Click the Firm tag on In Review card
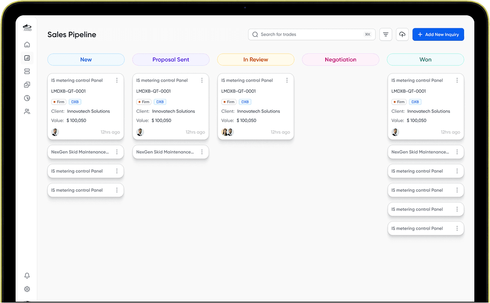Screen dimensions: 490x303 (x=229, y=102)
